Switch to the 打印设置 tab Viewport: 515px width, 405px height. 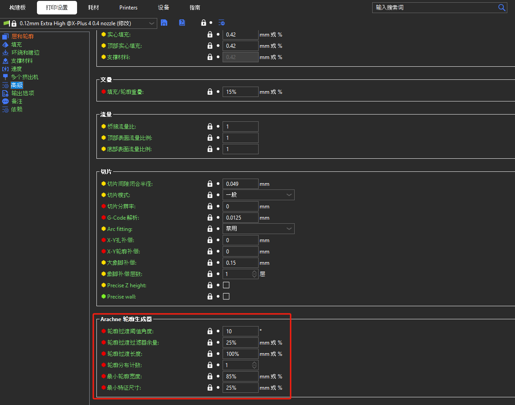click(57, 8)
